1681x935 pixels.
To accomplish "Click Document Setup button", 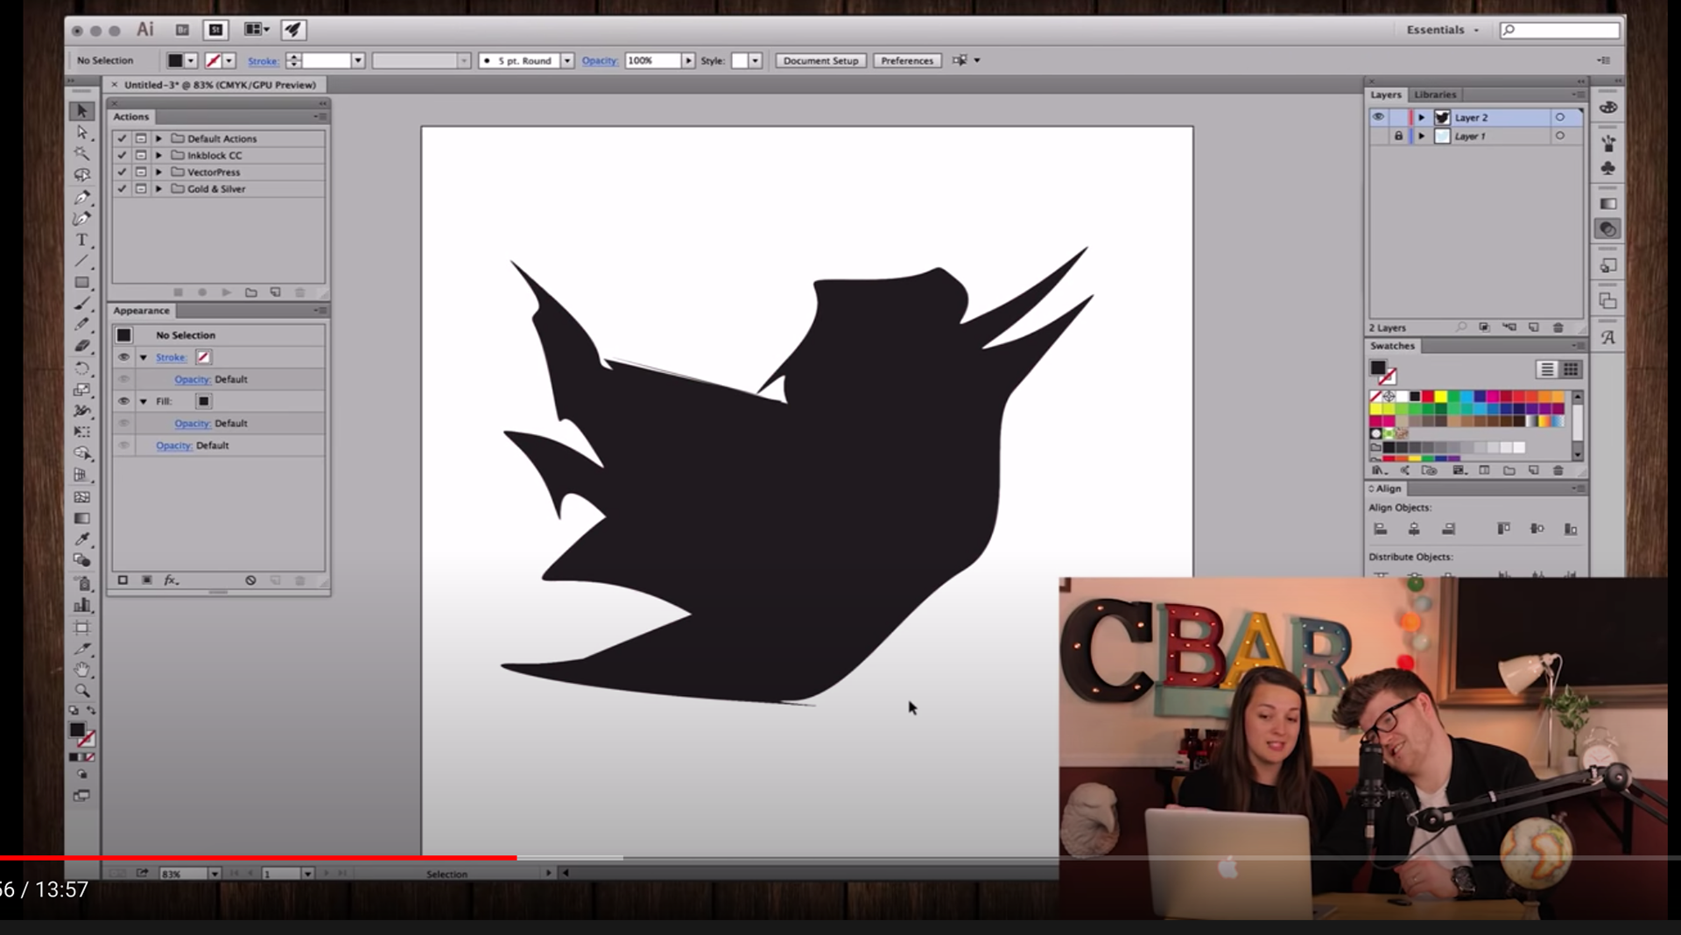I will click(820, 60).
